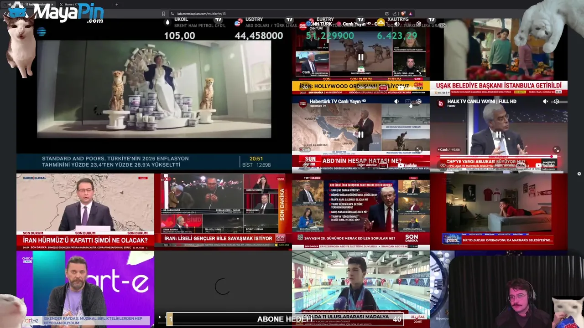The width and height of the screenshot is (584, 328).
Task: Click the Halk TV channel logo avatar
Action: [x=440, y=103]
